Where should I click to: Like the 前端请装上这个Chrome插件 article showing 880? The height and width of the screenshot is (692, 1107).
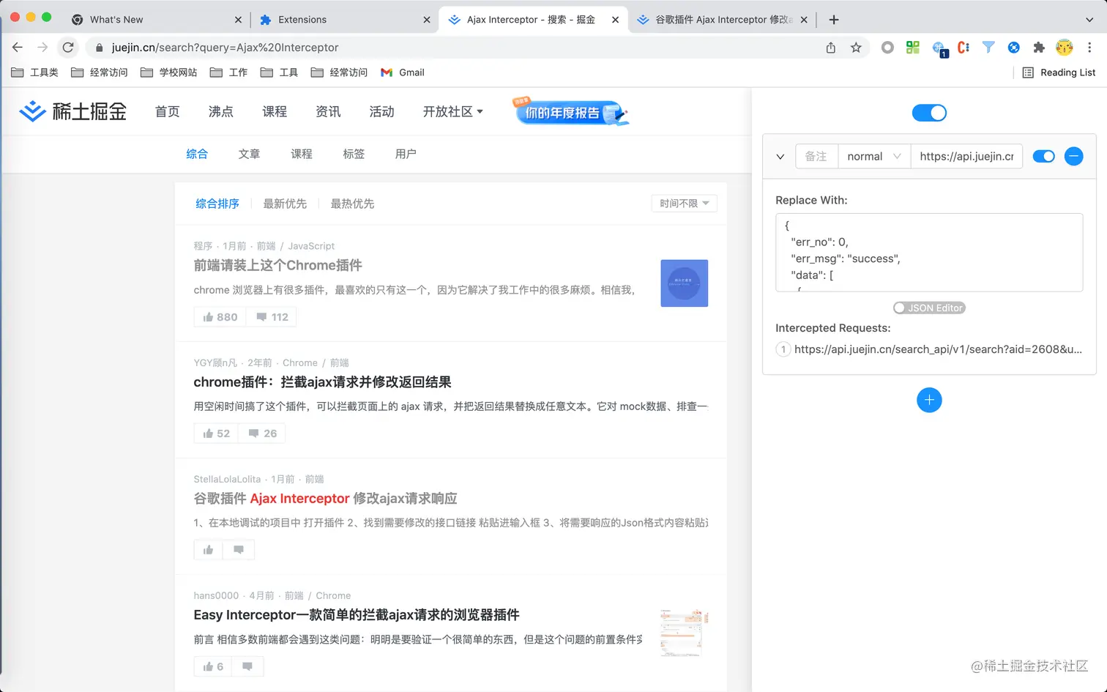click(220, 317)
